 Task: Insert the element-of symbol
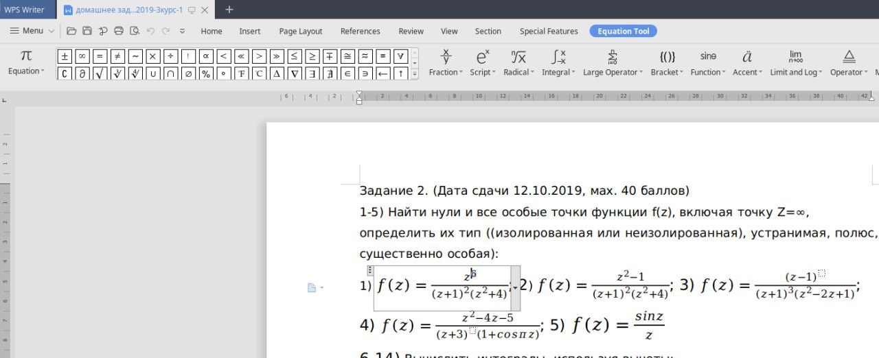pyautogui.click(x=347, y=73)
